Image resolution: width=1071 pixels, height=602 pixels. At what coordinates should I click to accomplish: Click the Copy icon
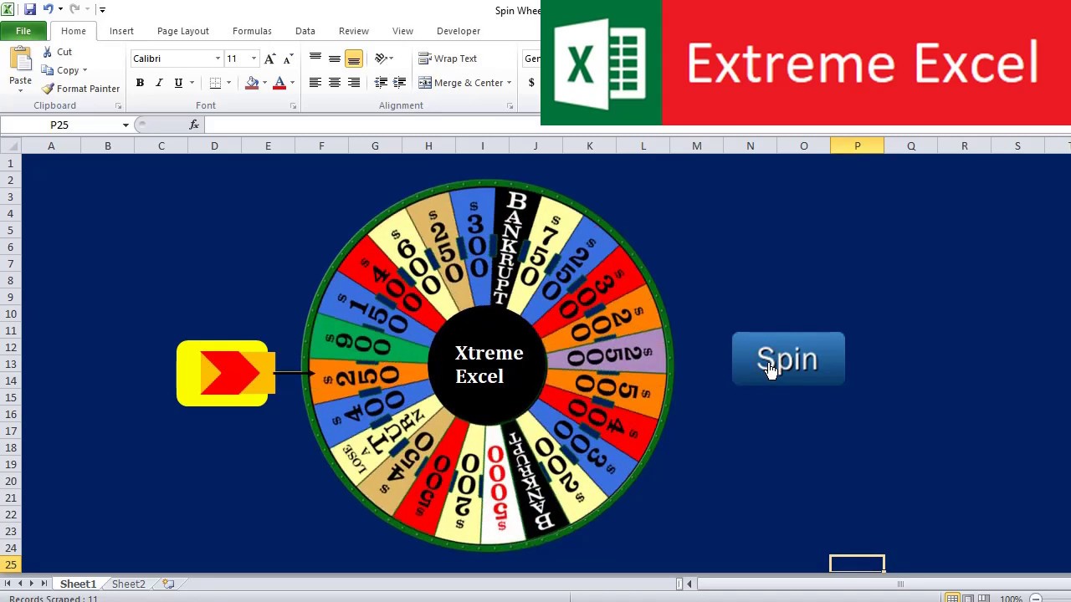(48, 70)
